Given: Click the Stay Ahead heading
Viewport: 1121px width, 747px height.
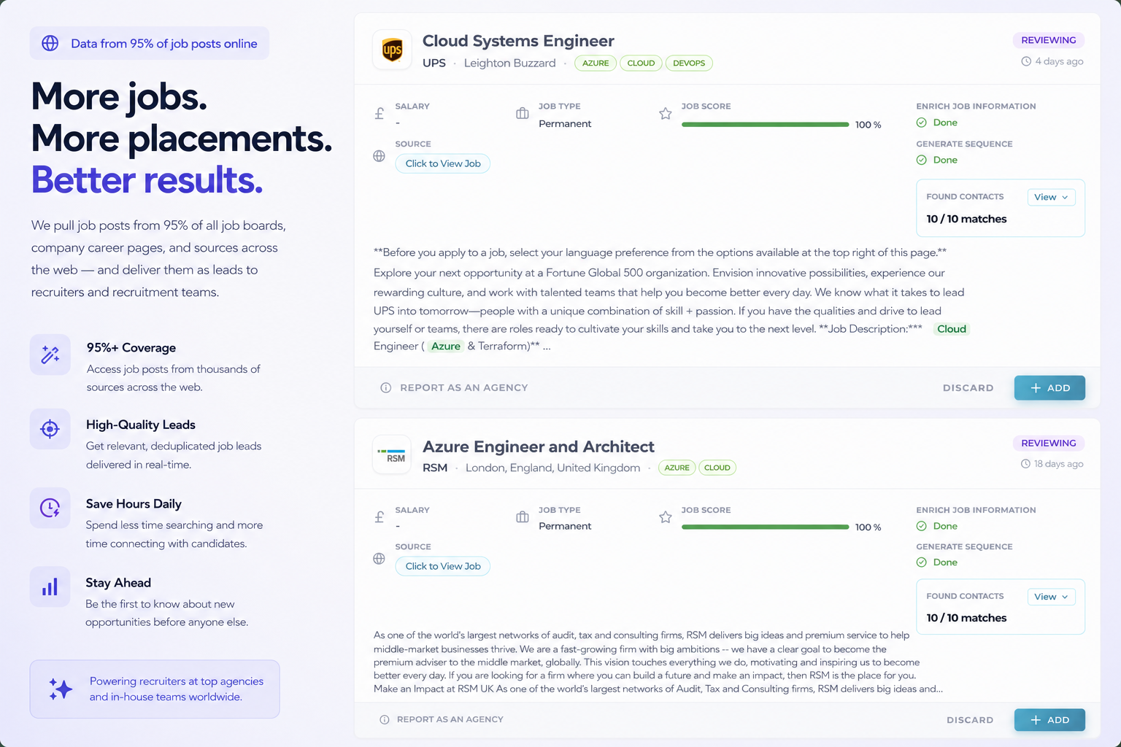Looking at the screenshot, I should [x=118, y=583].
